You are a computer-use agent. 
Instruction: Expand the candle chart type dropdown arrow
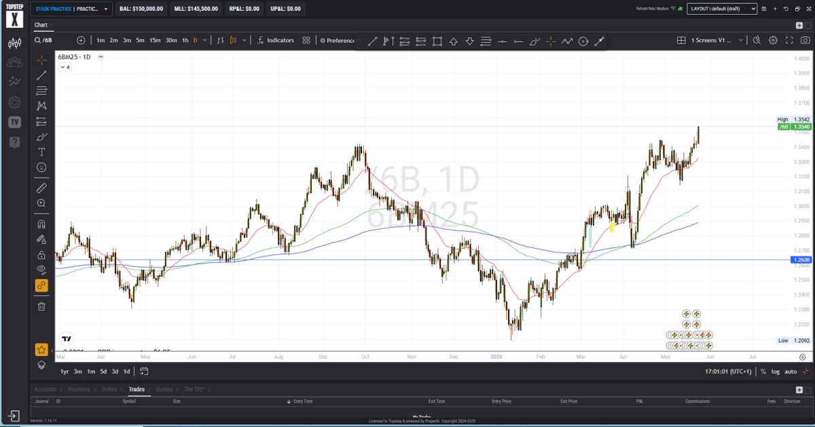pyautogui.click(x=244, y=40)
